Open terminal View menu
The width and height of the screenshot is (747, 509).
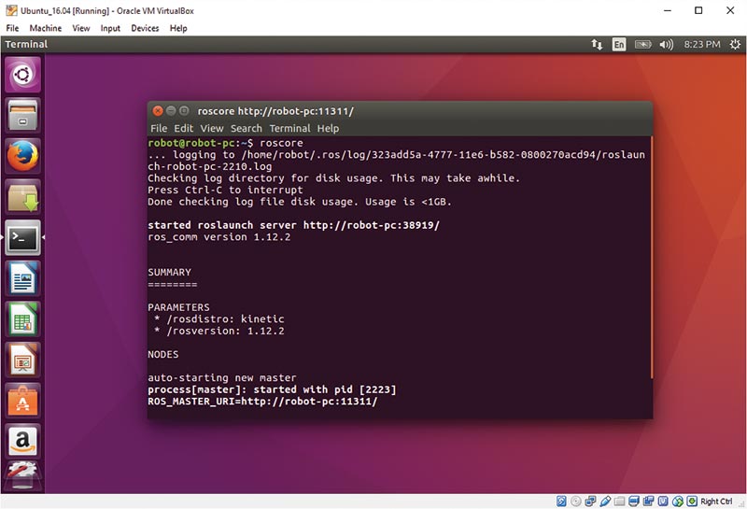coord(212,128)
